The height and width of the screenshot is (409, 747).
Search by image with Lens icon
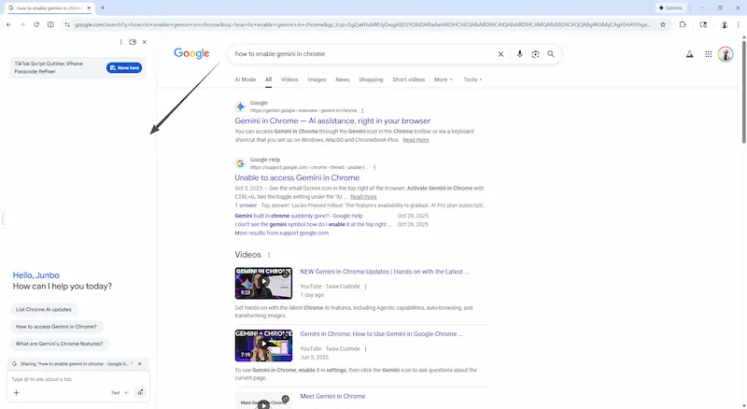click(x=535, y=54)
